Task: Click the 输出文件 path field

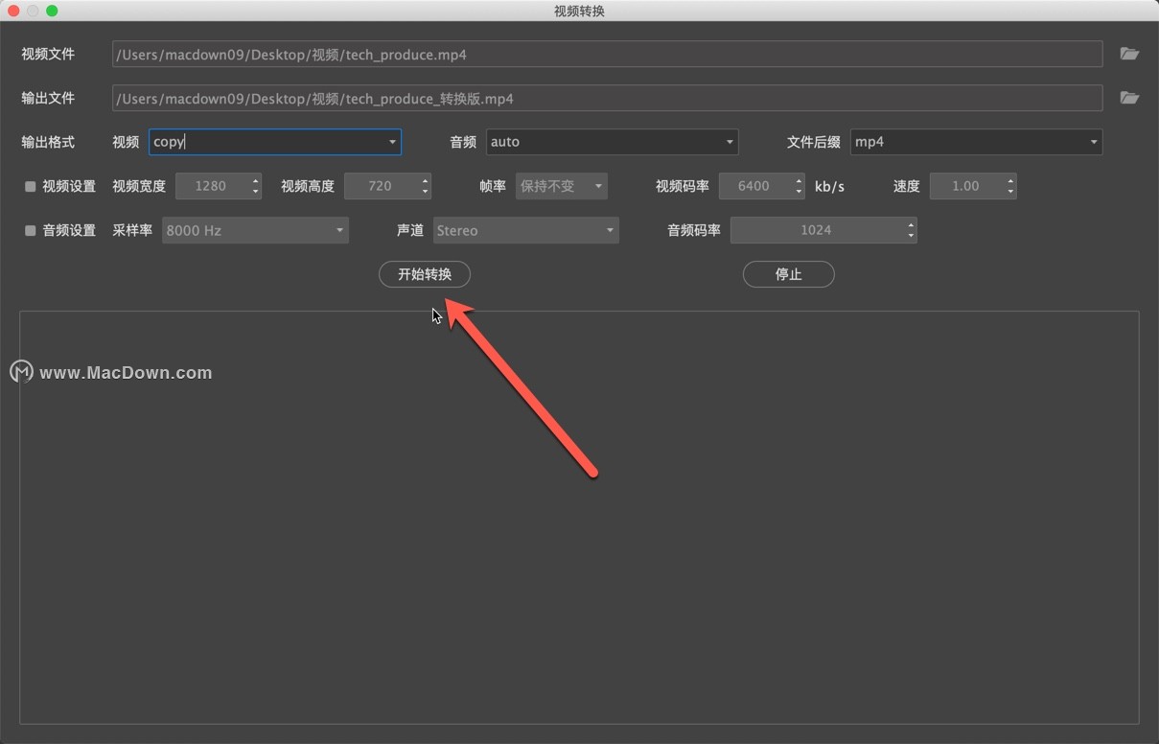Action: 607,98
